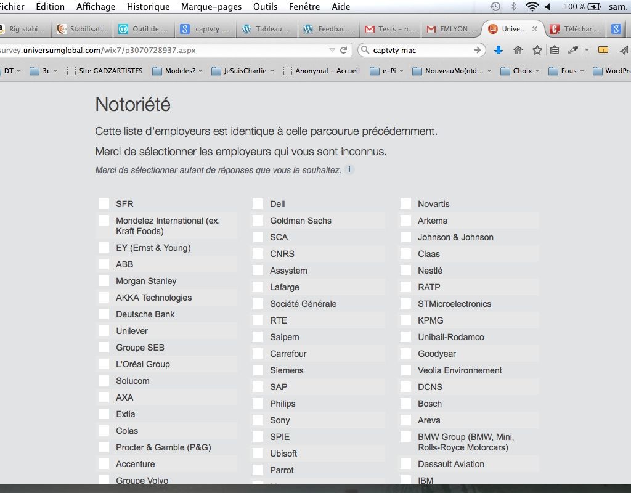The height and width of the screenshot is (493, 631).
Task: Click the paper plane toolbar icon
Action: click(x=624, y=50)
